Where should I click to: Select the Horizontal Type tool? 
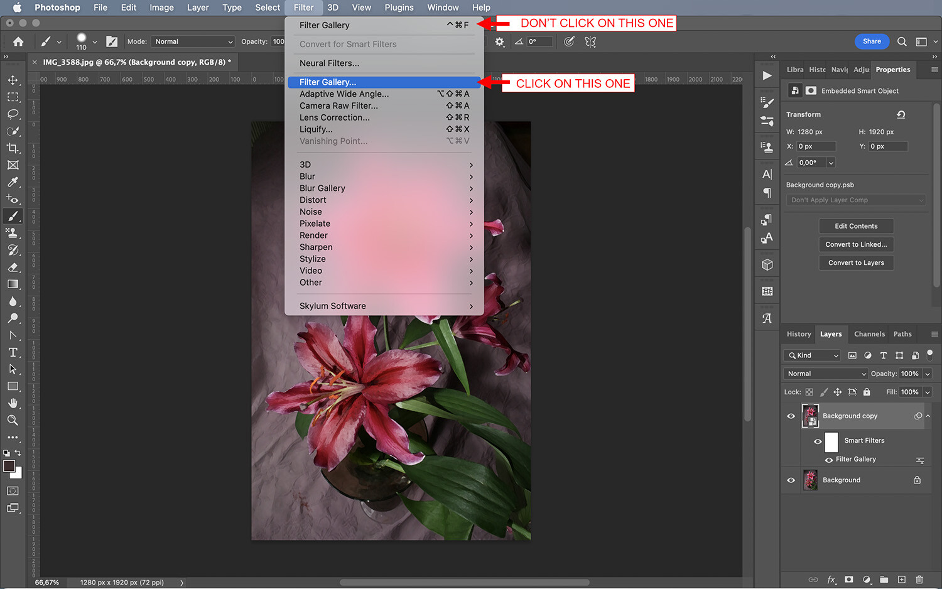click(13, 352)
